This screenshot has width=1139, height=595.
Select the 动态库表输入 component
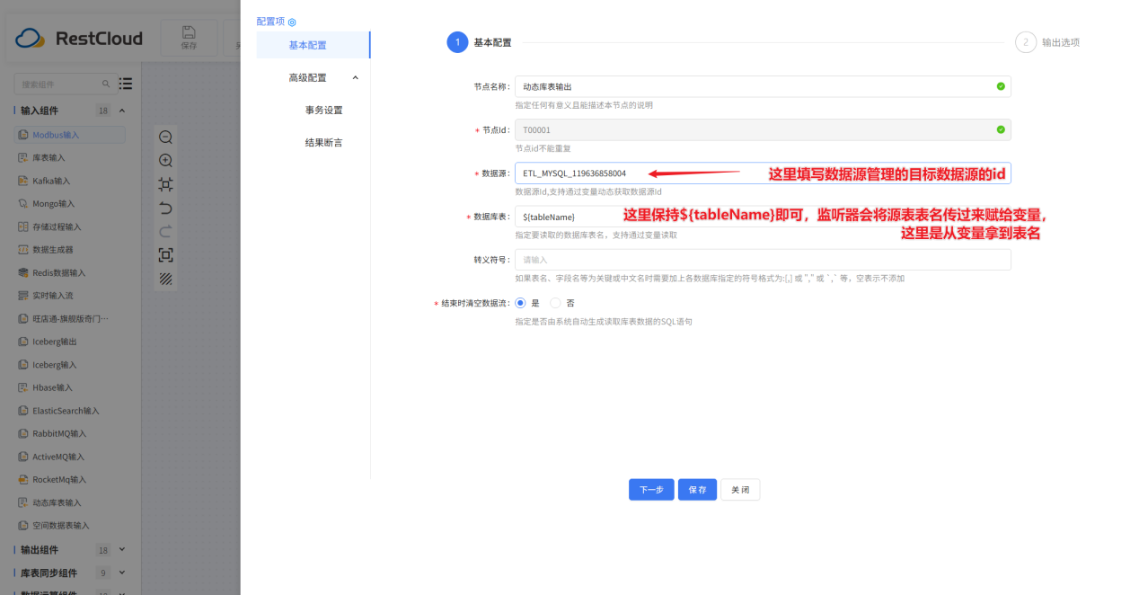coord(57,502)
